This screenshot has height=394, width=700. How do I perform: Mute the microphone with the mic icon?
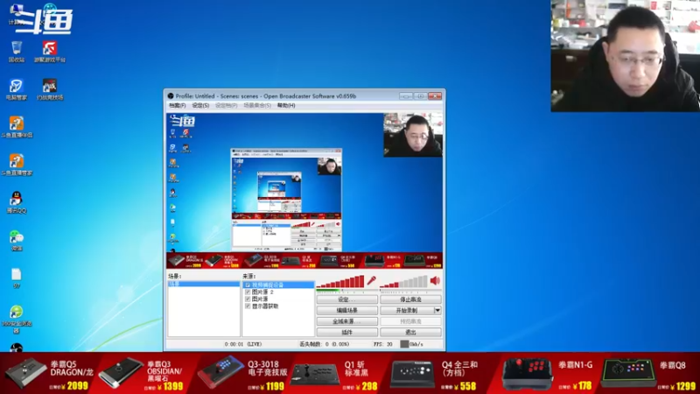371,281
